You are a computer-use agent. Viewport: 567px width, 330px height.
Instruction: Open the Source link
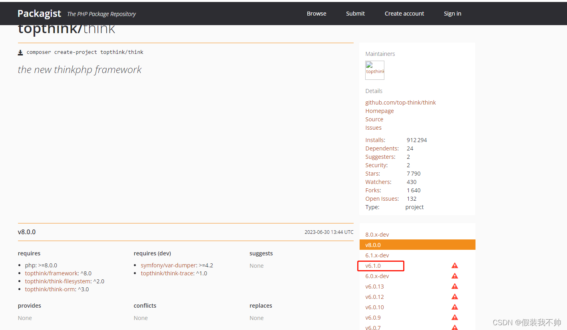tap(374, 119)
